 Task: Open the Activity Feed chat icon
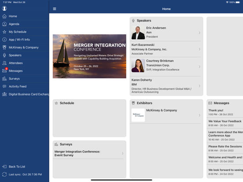[4, 86]
